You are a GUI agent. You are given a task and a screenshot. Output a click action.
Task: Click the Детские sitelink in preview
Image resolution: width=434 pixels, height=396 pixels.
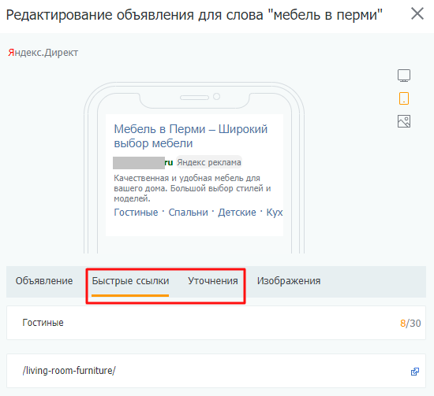[237, 213]
